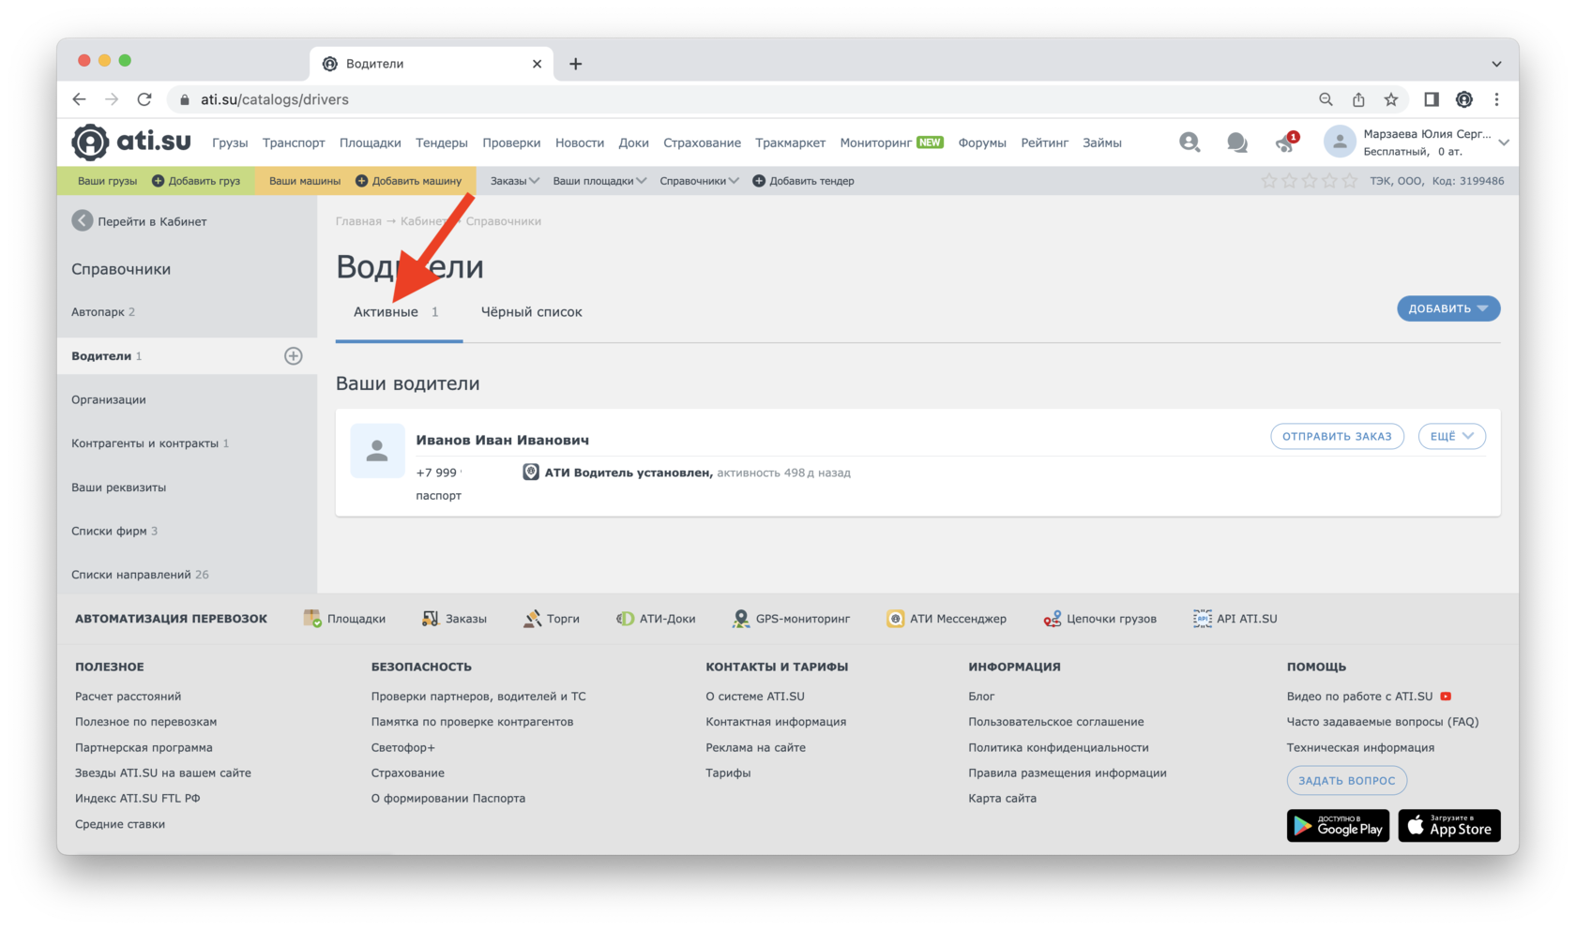Screen dimensions: 1576x930
Task: Open browser zoom magnifier icon
Action: pos(1326,99)
